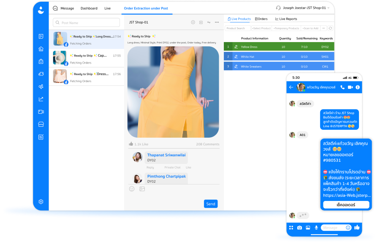This screenshot has height=243, width=378.
Task: Open the edit list icon in the sidebar
Action: tap(41, 137)
